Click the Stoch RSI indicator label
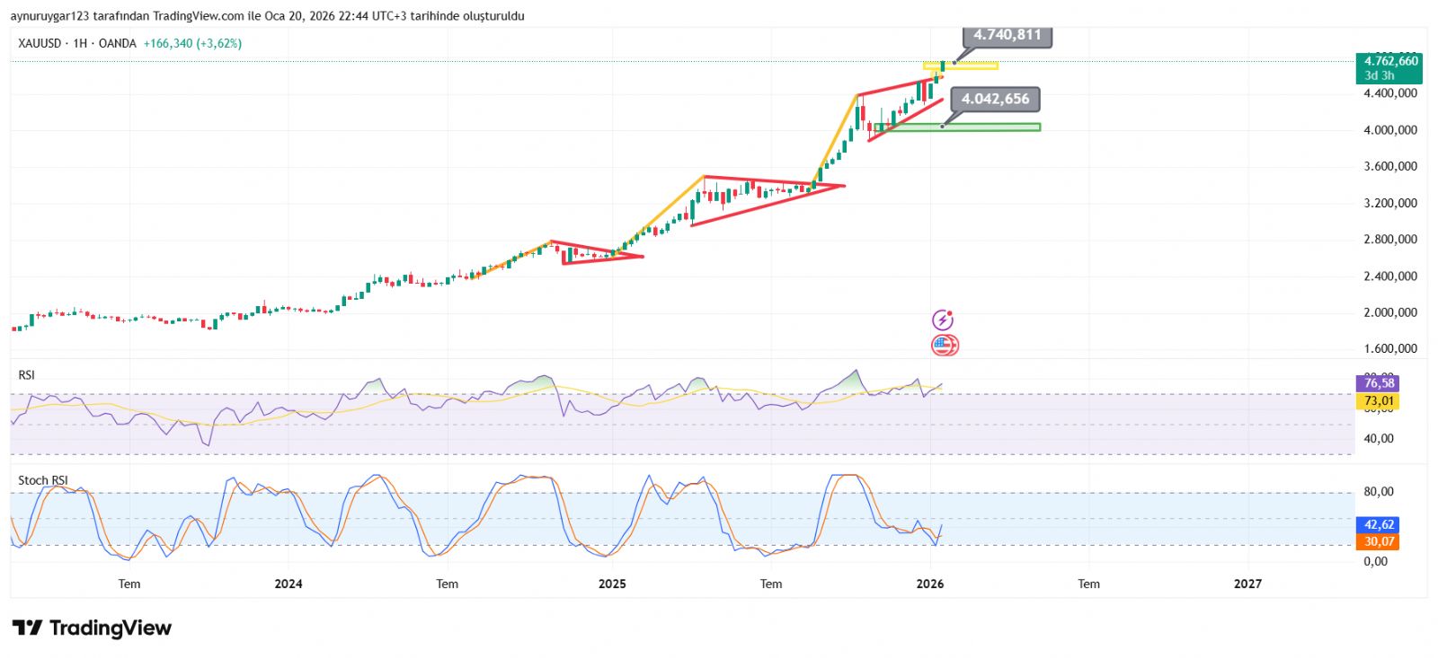 click(42, 480)
